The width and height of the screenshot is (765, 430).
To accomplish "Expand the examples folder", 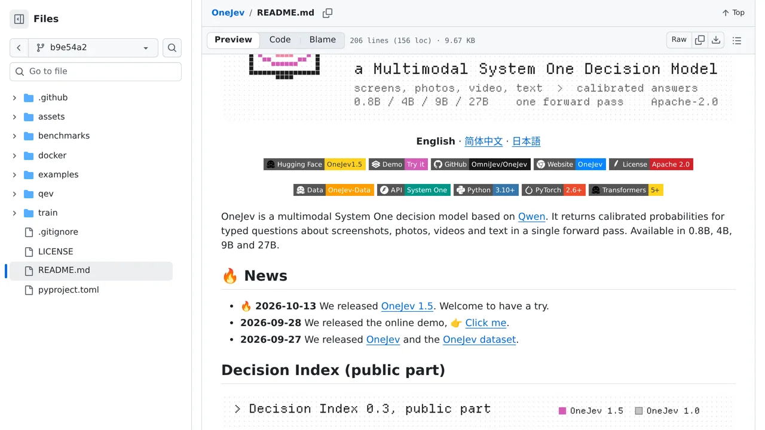I will (x=14, y=174).
